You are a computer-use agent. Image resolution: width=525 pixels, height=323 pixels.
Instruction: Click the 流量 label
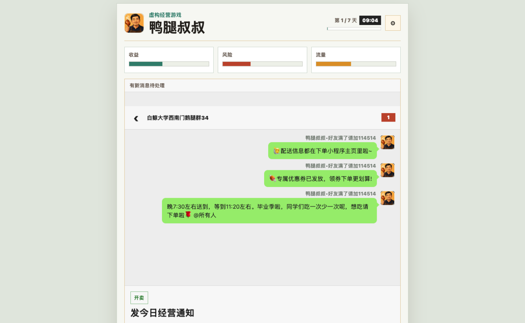321,55
